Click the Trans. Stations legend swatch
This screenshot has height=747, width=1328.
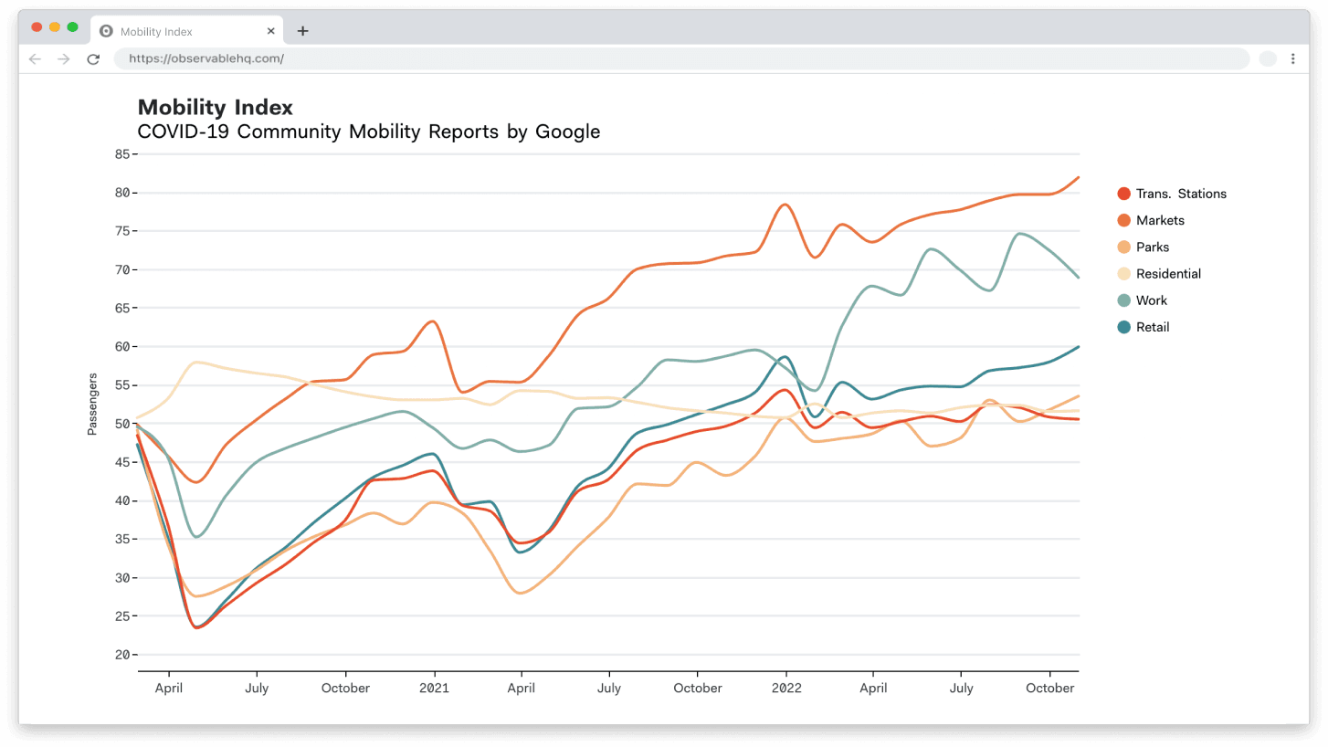pos(1123,194)
